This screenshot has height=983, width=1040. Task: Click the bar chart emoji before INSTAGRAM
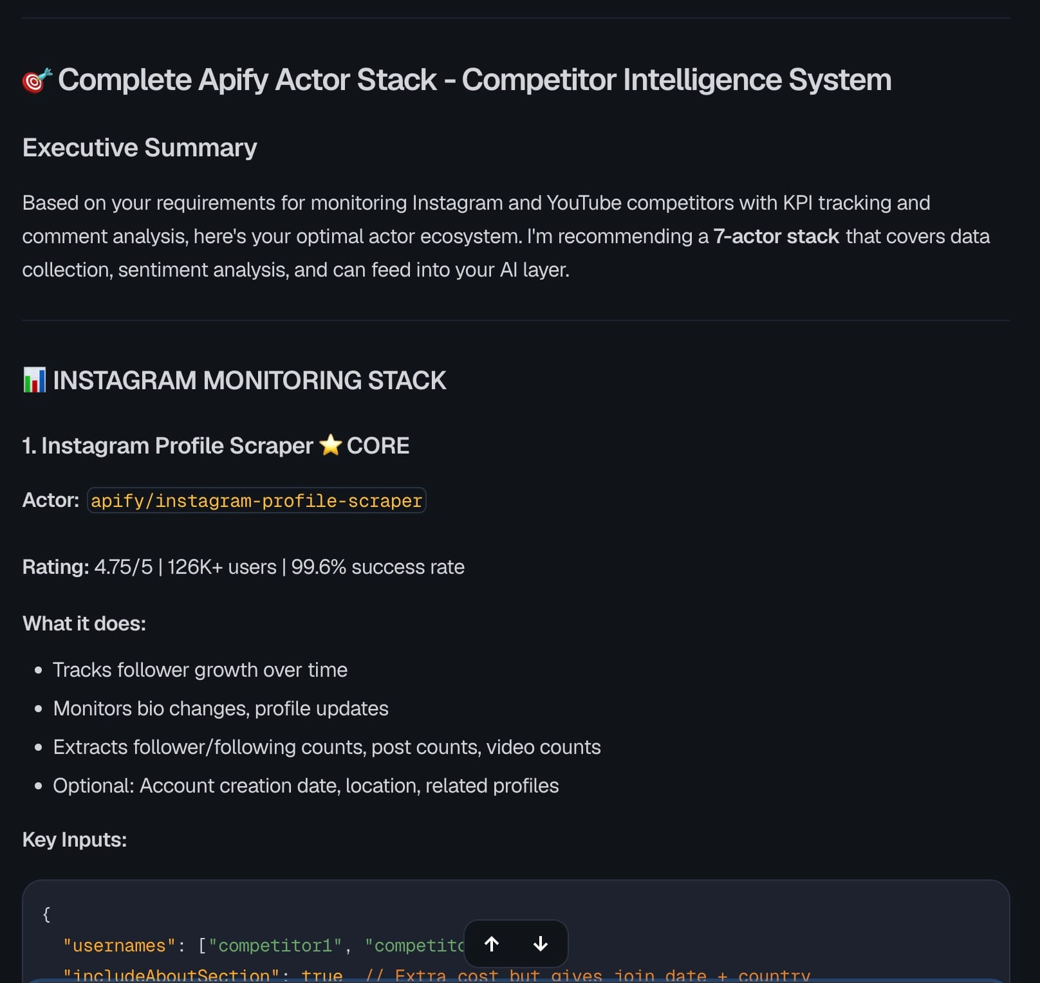(x=34, y=380)
